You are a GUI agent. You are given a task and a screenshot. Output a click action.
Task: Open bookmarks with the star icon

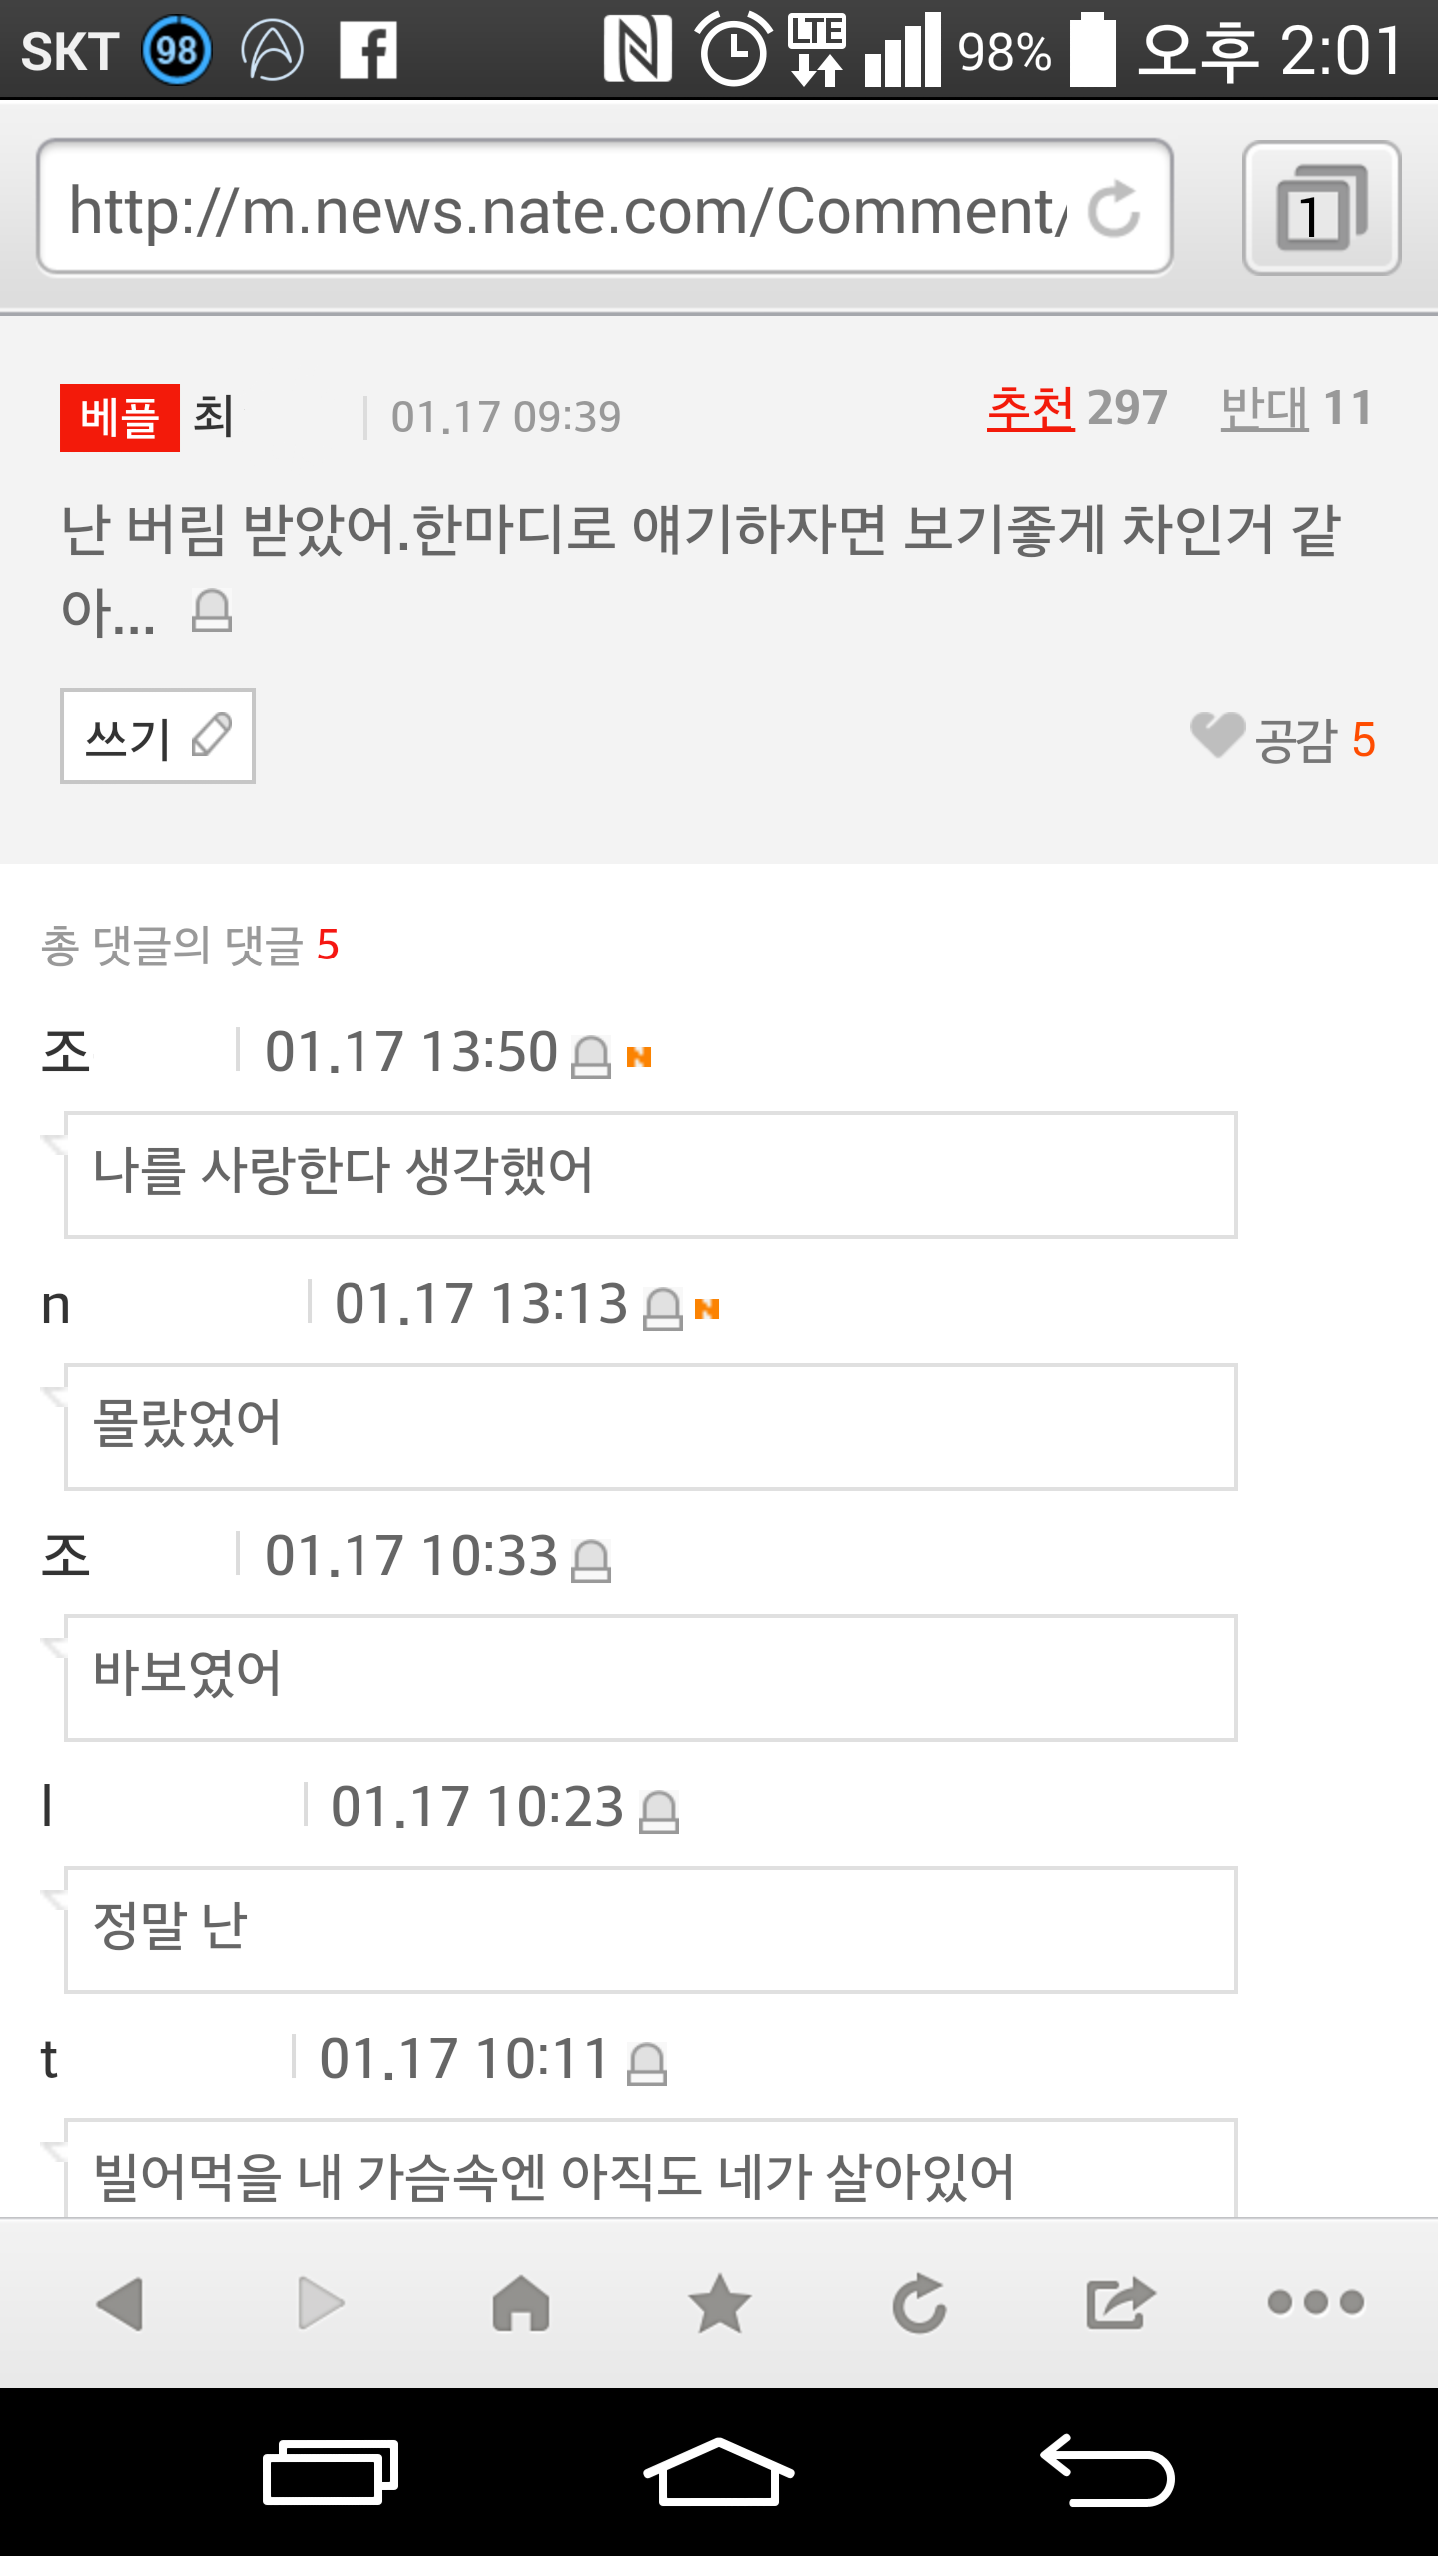coord(719,2303)
